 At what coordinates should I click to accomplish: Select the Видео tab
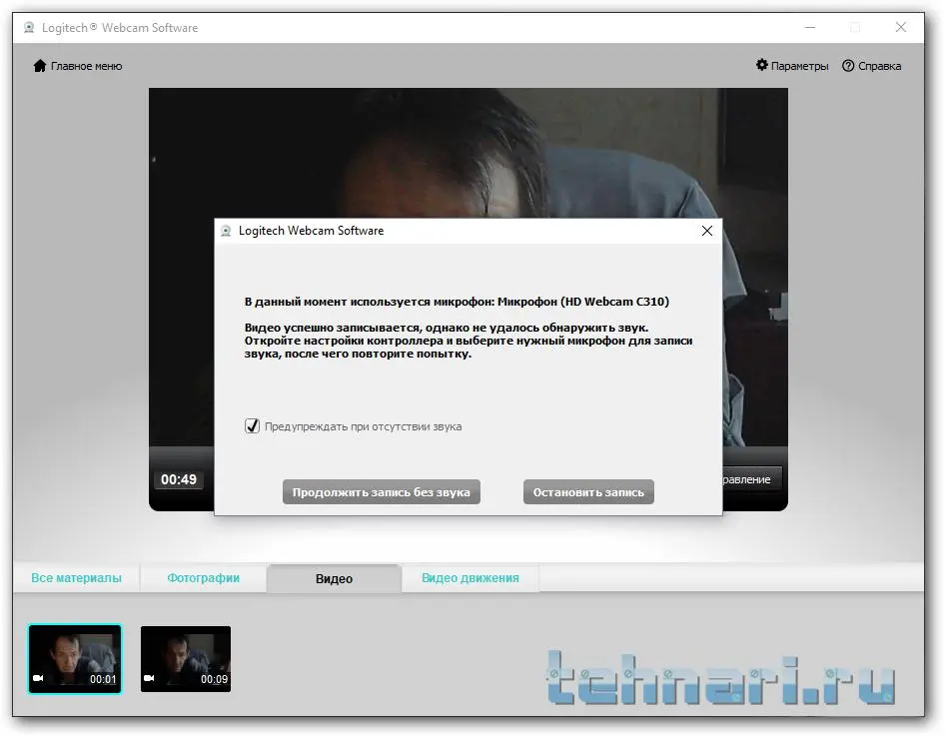click(x=334, y=578)
